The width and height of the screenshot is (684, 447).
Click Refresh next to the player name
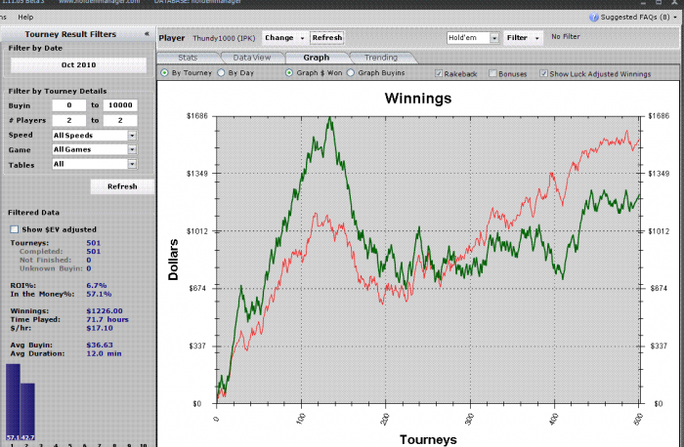[x=326, y=38]
